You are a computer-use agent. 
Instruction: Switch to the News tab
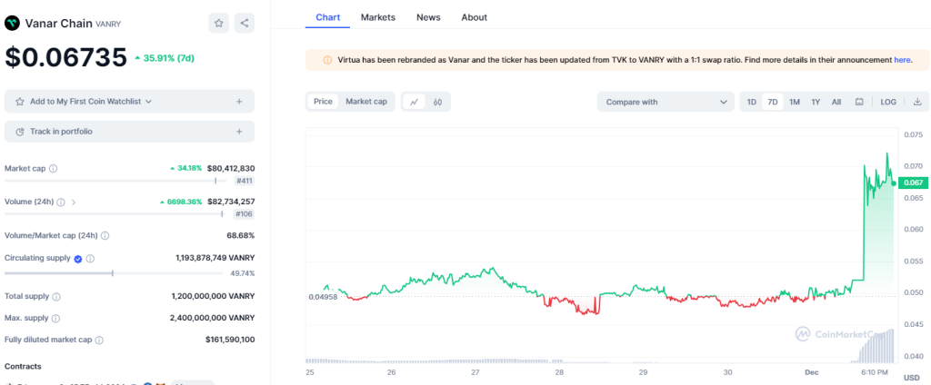pyautogui.click(x=428, y=17)
